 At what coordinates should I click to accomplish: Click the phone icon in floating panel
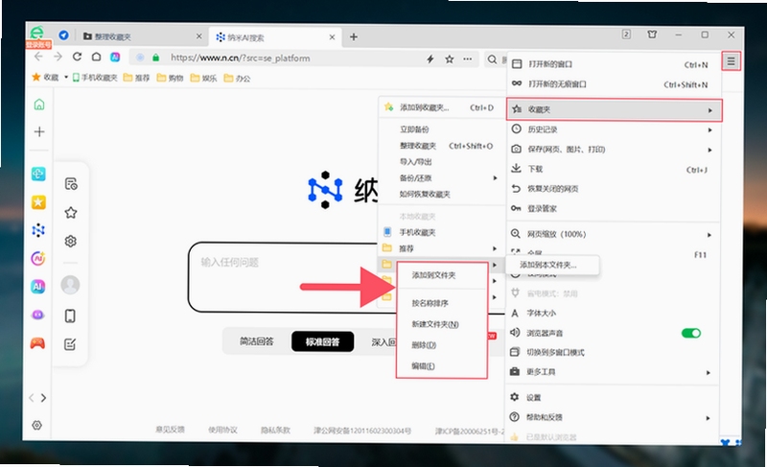point(70,315)
